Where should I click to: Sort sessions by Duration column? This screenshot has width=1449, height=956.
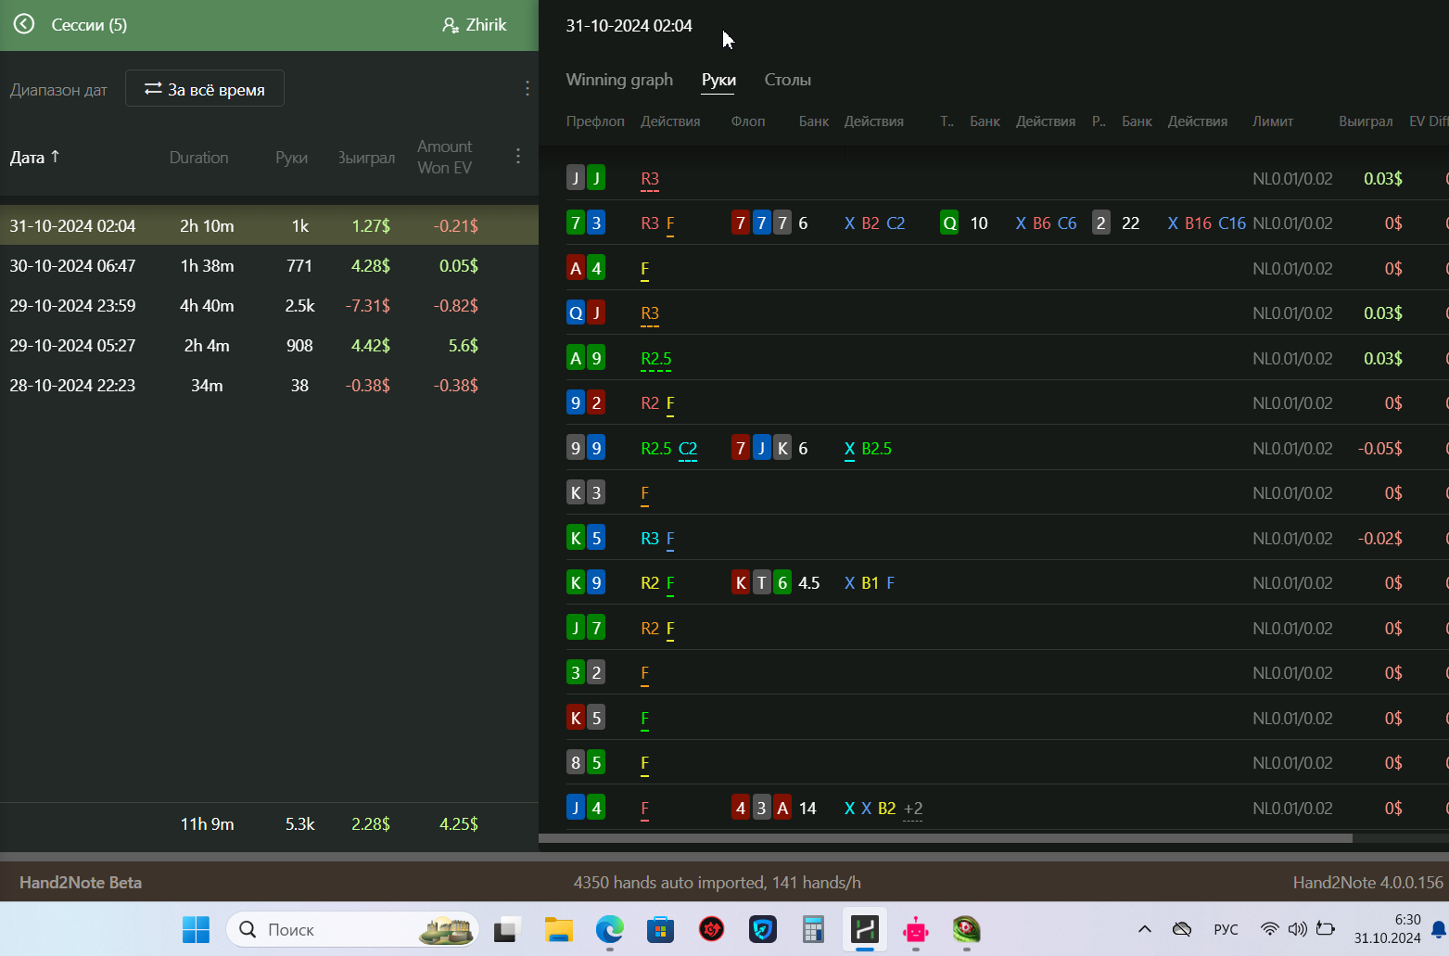pos(198,158)
